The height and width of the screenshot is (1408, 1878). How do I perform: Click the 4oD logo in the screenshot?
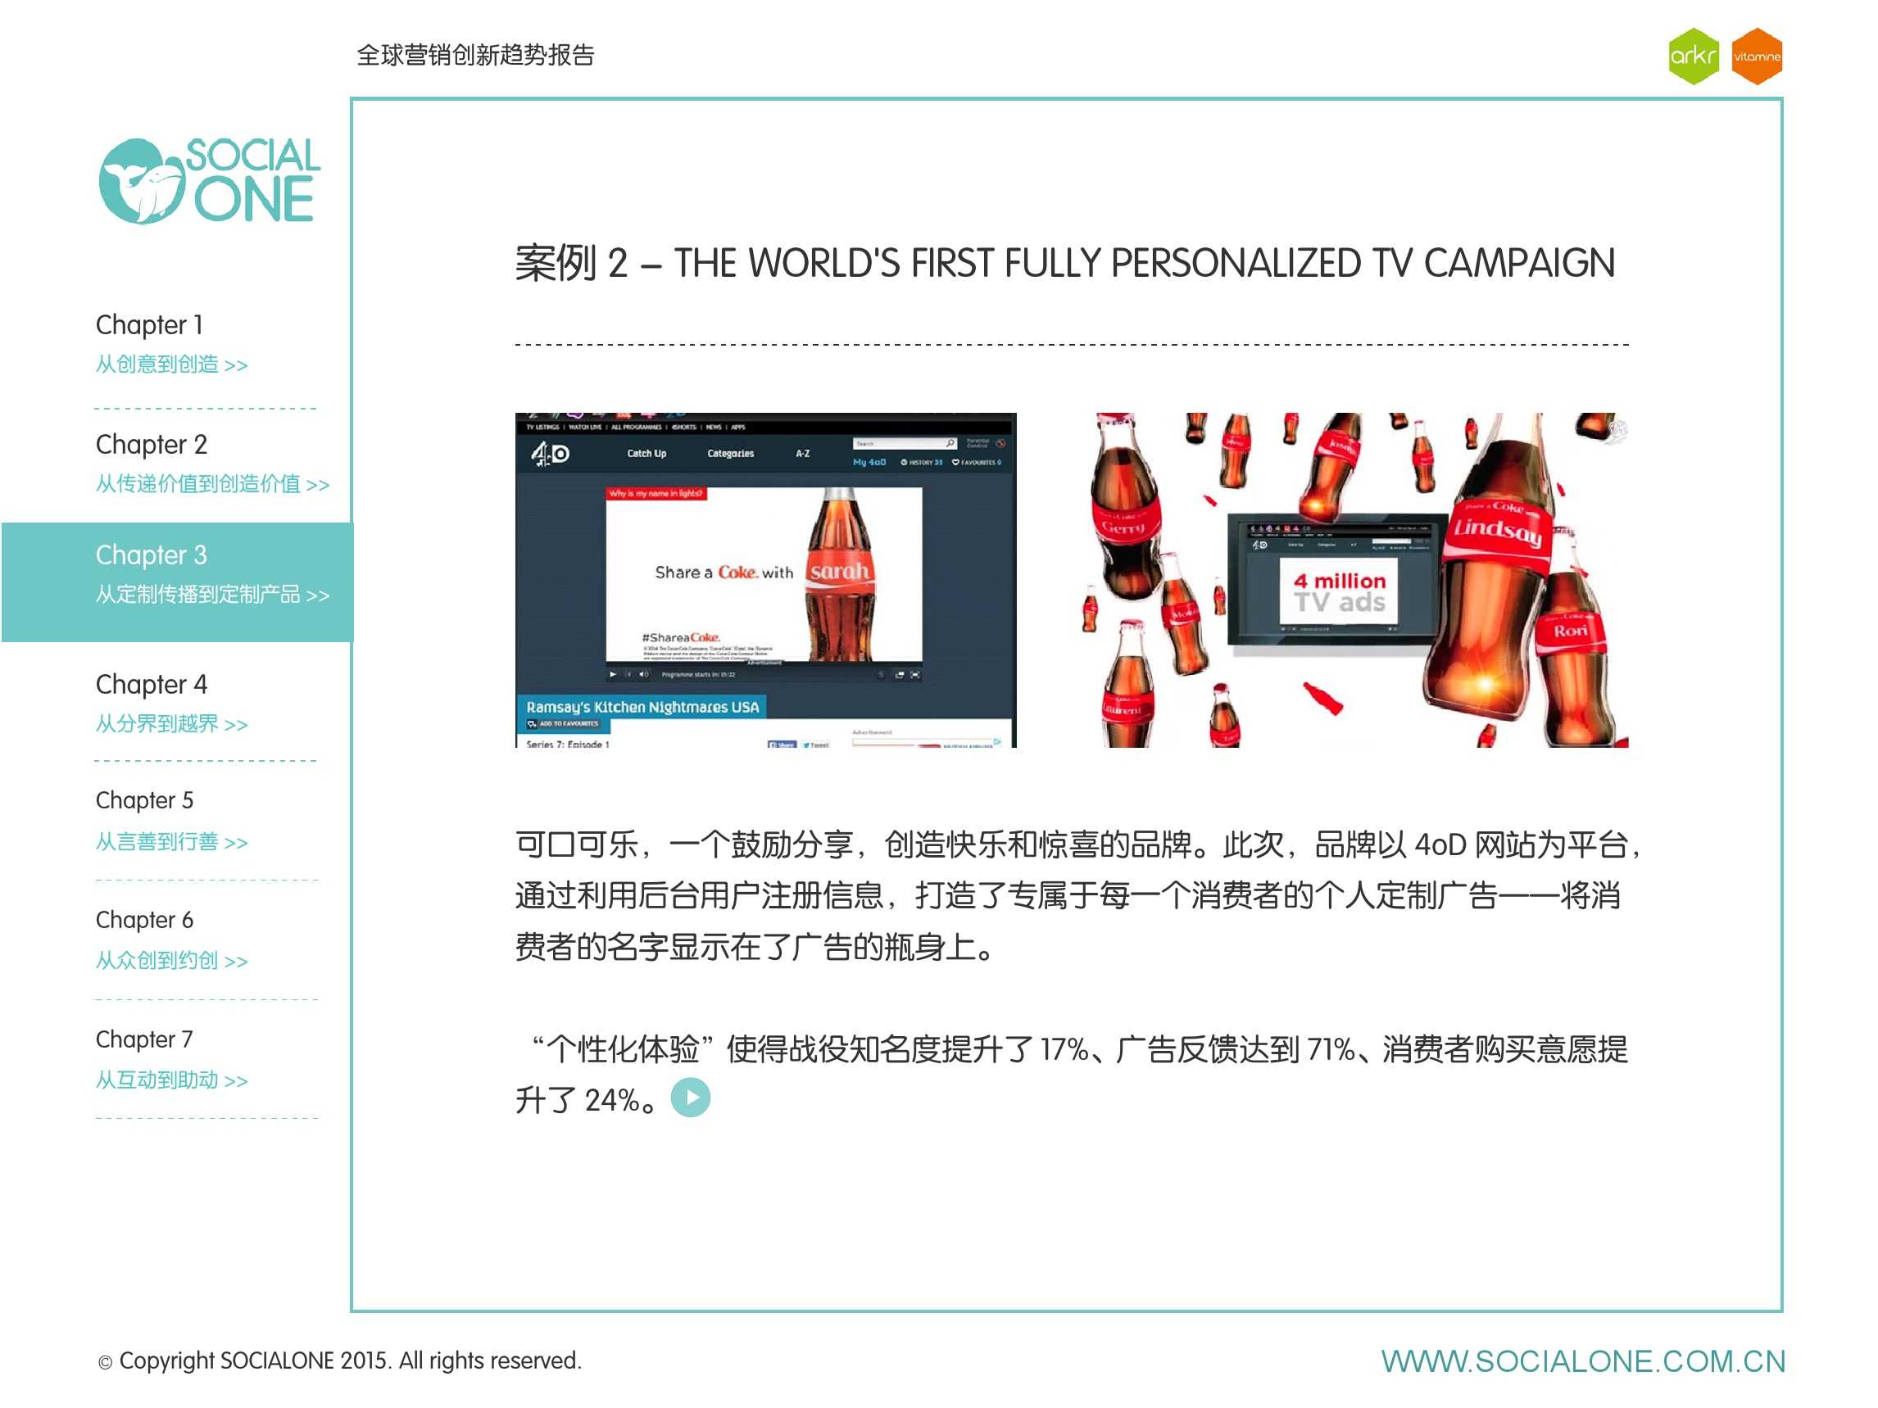550,455
